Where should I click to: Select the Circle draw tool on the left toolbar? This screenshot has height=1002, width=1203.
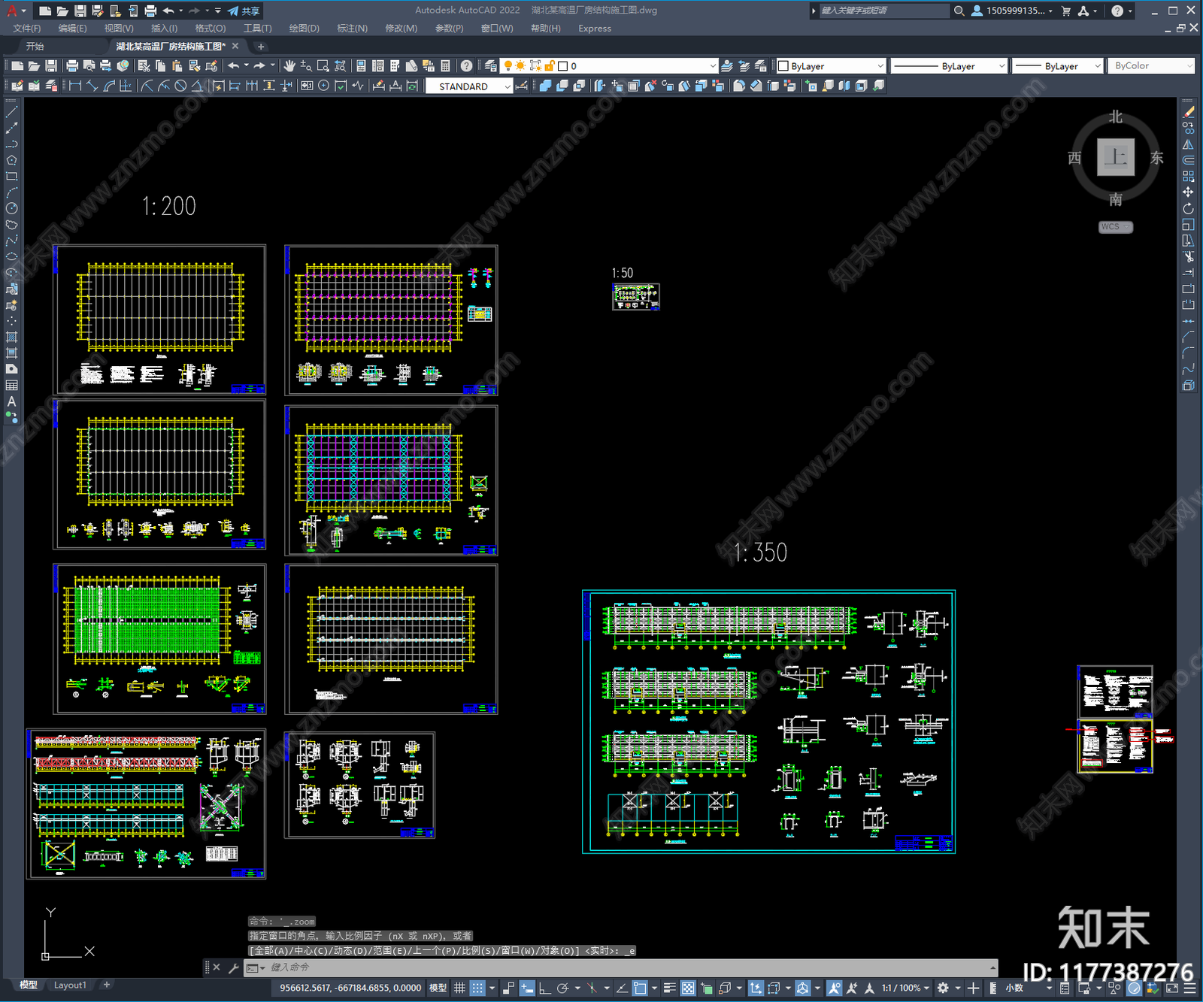pos(11,208)
